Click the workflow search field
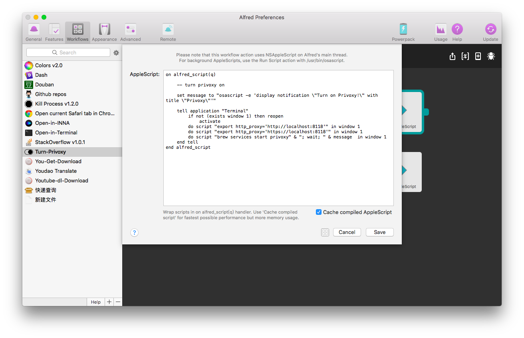Screen dimensions: 524x338 pos(68,52)
